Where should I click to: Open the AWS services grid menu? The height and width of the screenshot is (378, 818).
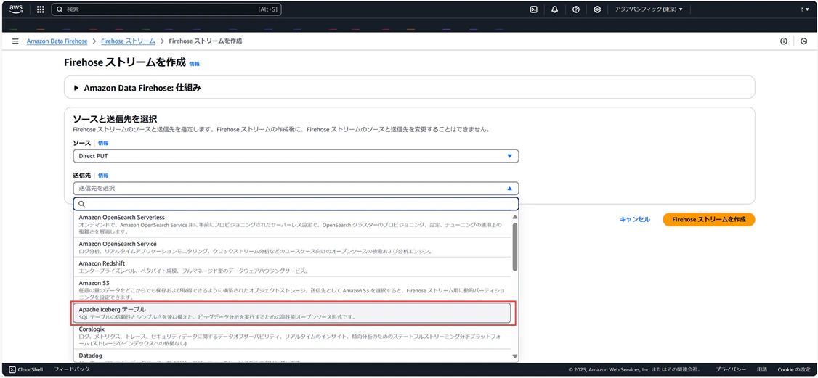[40, 9]
